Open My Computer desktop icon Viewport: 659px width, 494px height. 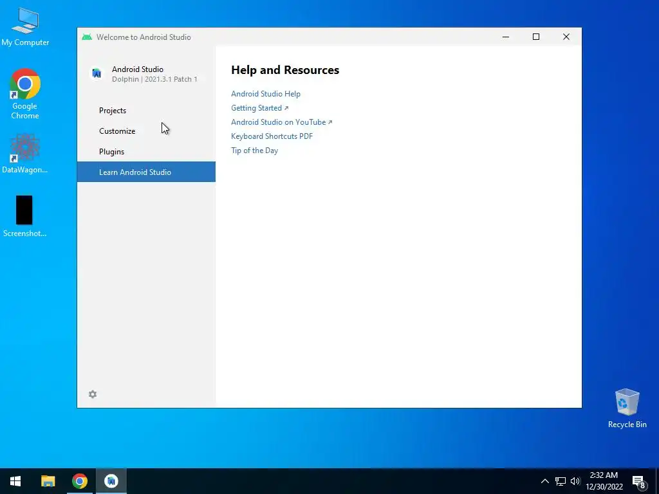(x=25, y=27)
